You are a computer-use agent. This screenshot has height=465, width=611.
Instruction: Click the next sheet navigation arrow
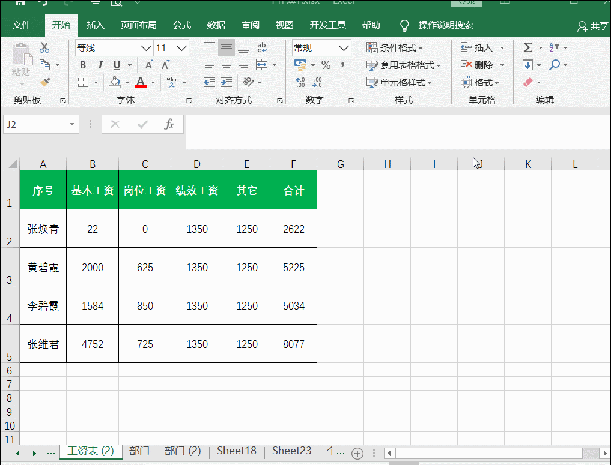(34, 453)
